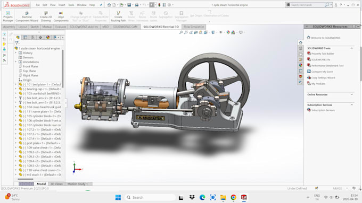Click the Home icon in quick toolbar

[x=109, y=5]
